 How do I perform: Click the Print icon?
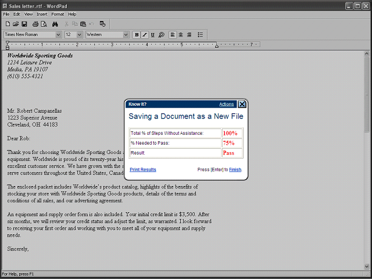[x=35, y=24]
